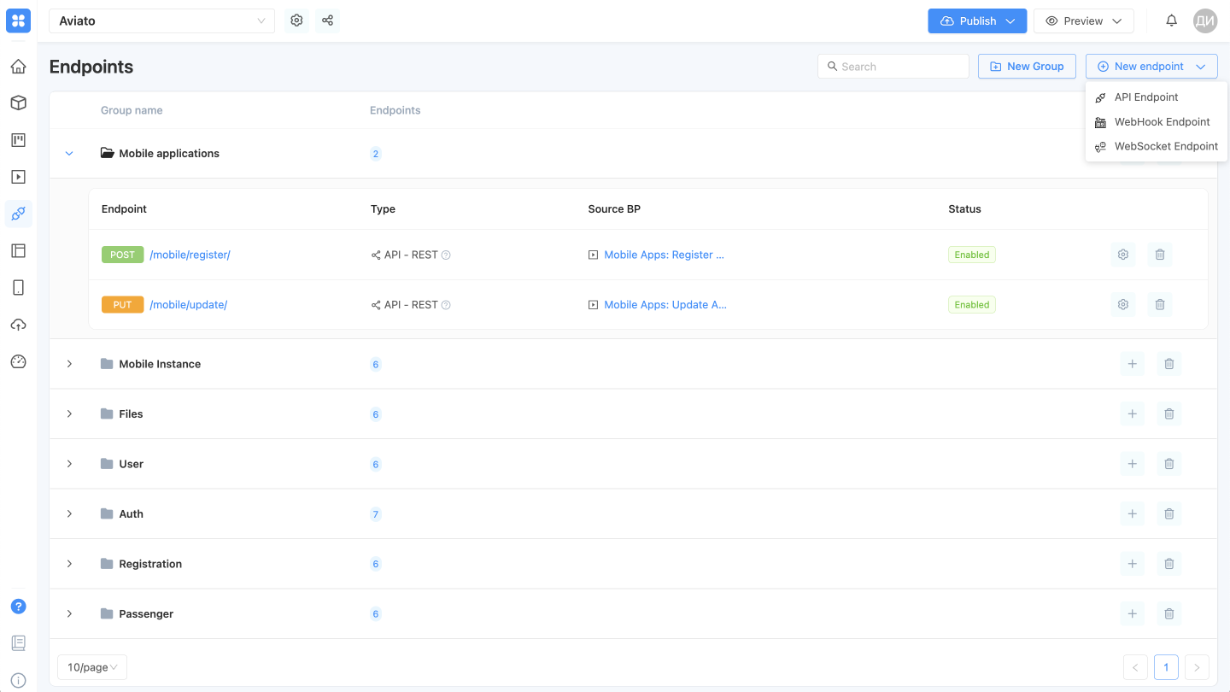Expand the Auth group
The image size is (1230, 692).
[x=69, y=513]
